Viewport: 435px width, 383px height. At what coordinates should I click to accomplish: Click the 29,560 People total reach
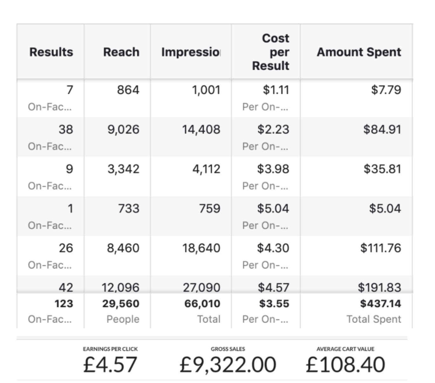[121, 303]
